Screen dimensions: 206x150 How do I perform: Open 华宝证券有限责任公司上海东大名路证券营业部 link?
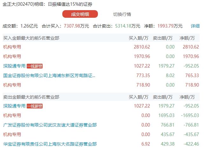(50, 144)
